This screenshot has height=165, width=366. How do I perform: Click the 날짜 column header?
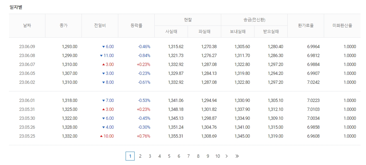[27, 25]
